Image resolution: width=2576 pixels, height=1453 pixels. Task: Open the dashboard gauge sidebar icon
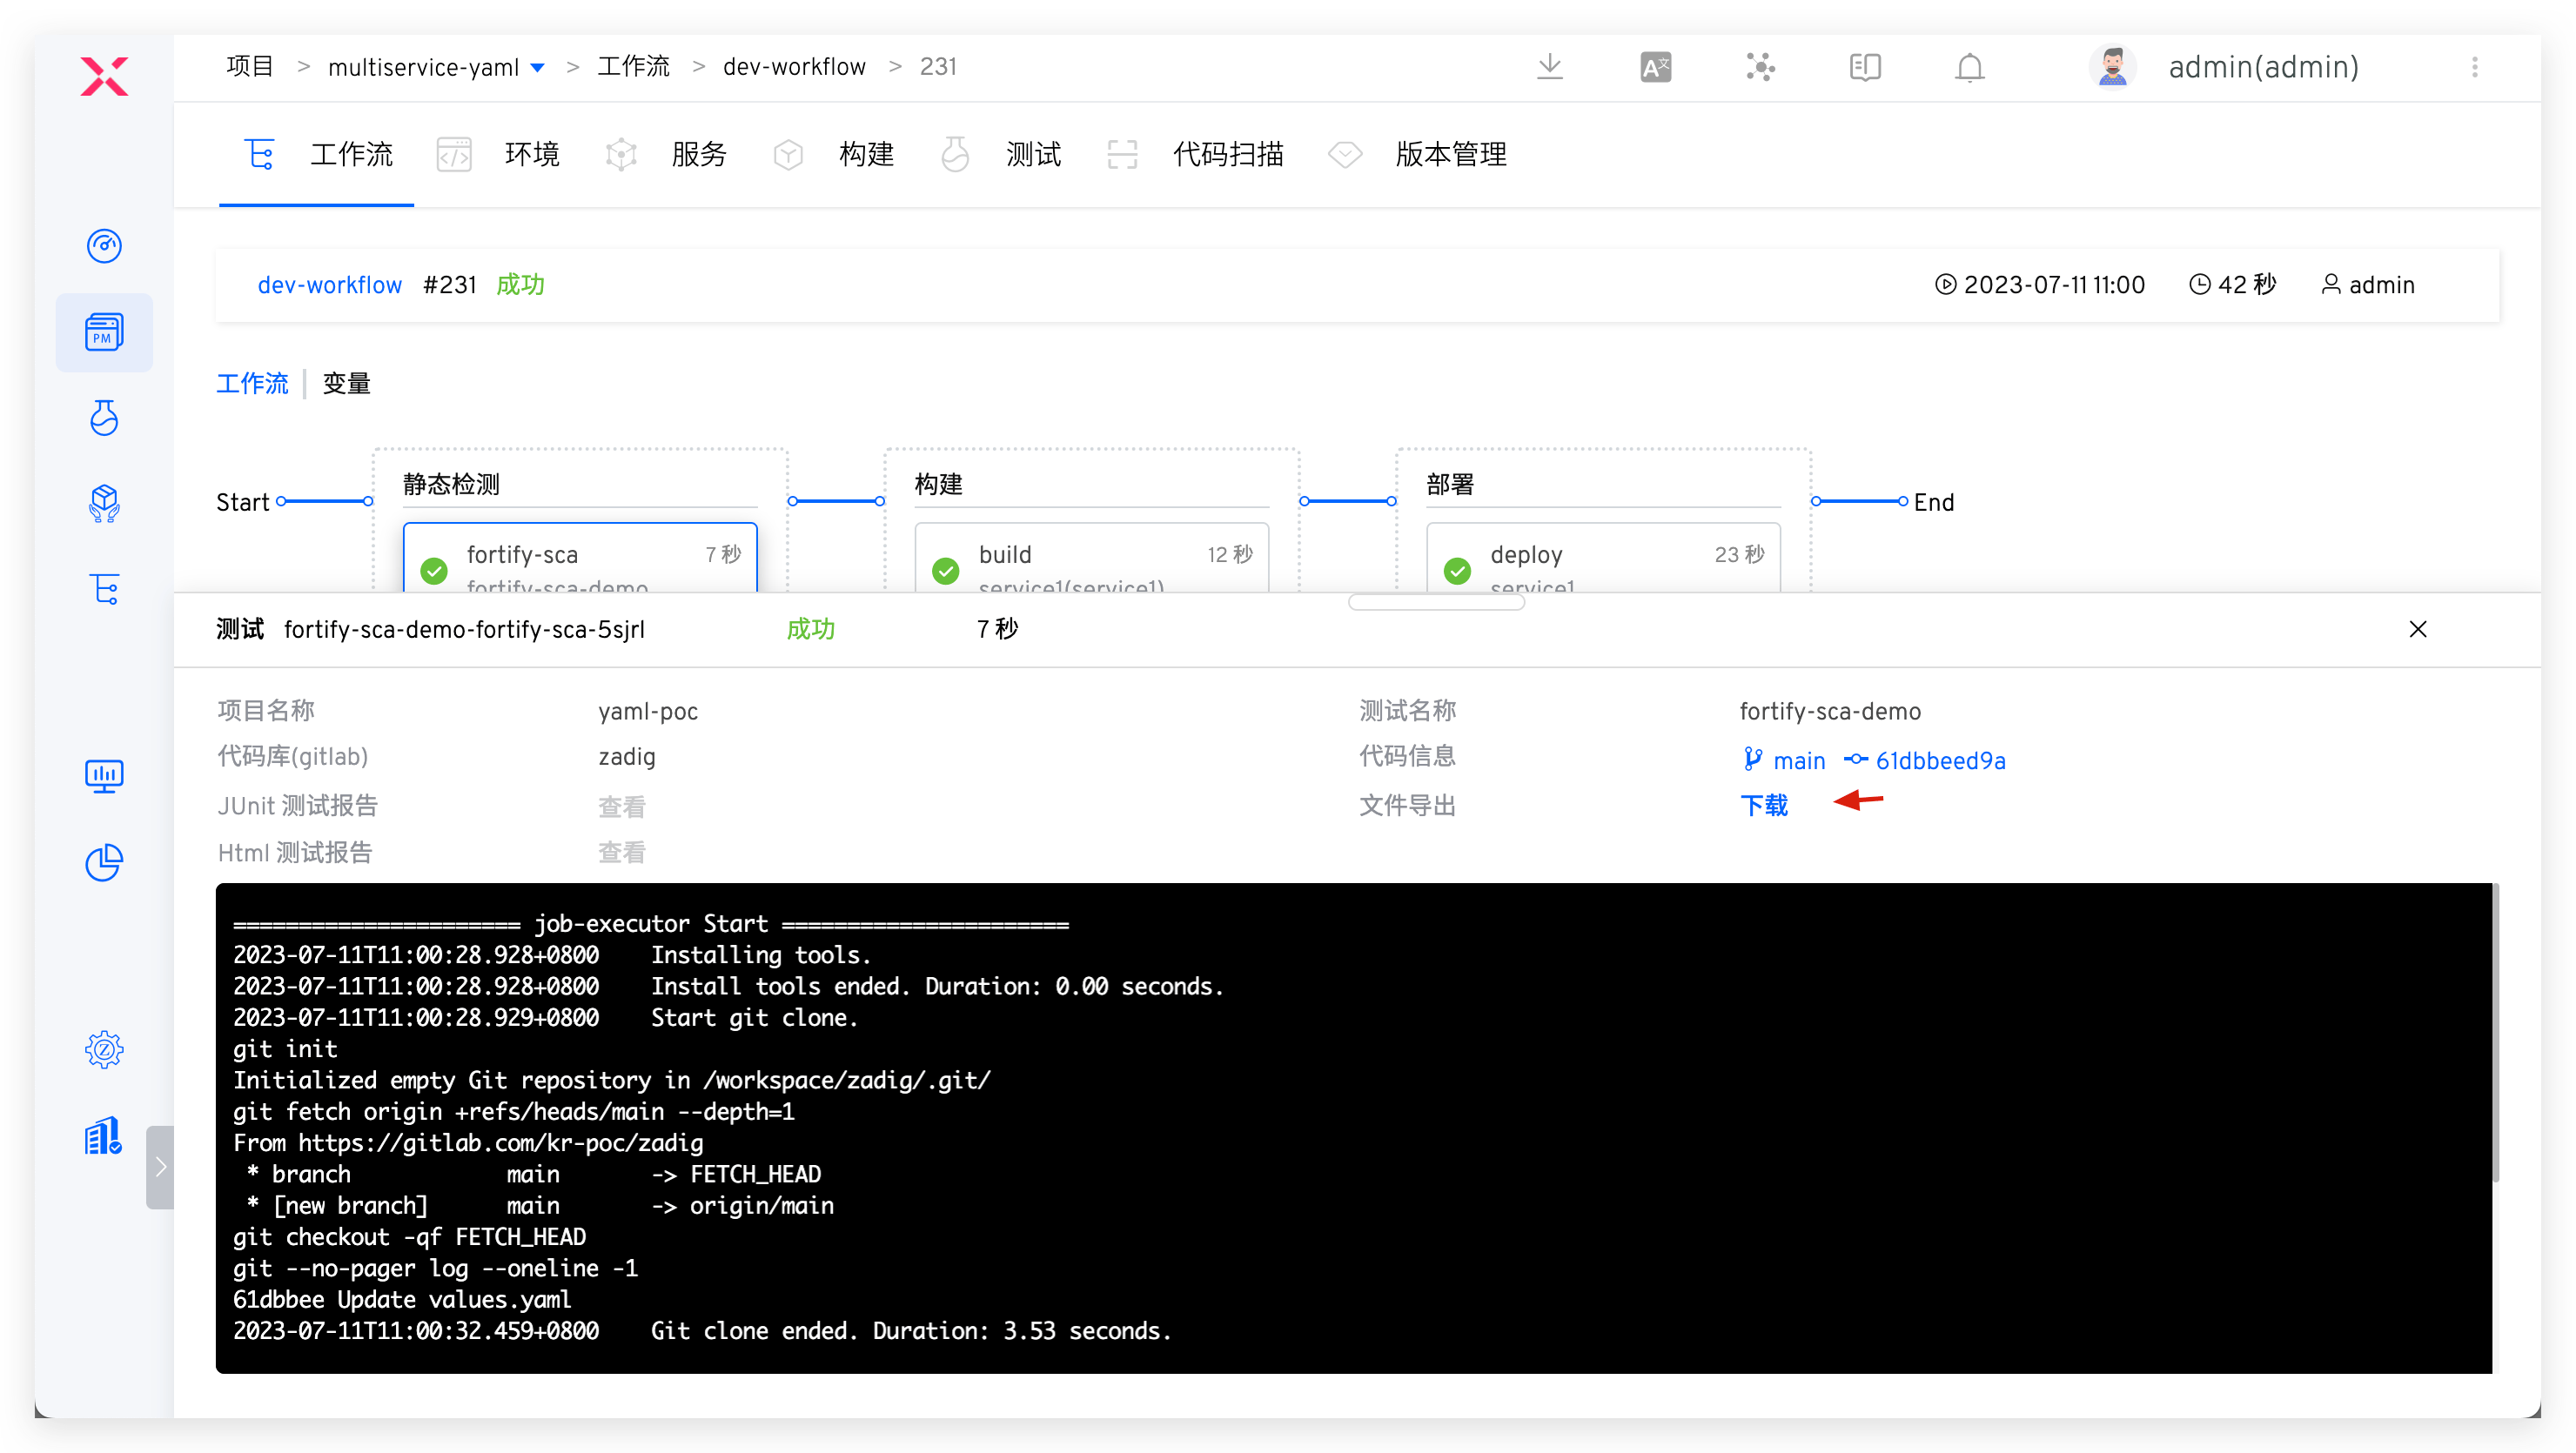point(104,246)
